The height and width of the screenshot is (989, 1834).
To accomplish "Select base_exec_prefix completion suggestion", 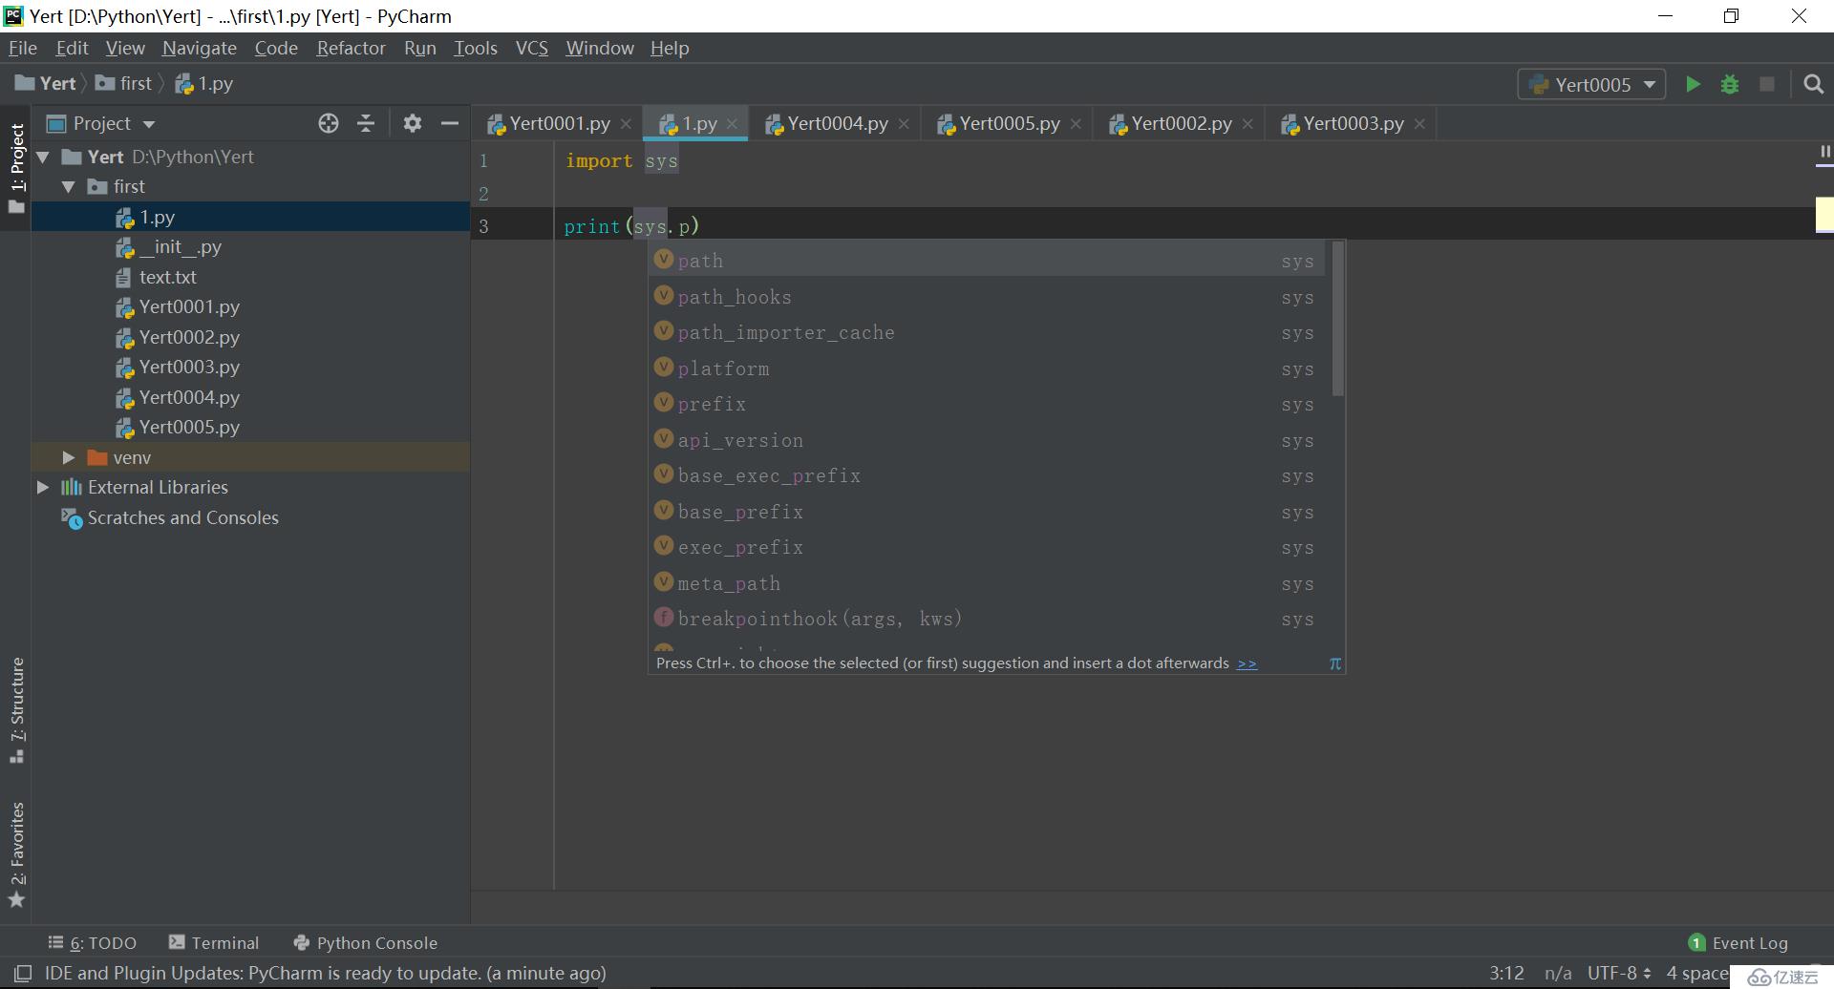I will [x=986, y=475].
